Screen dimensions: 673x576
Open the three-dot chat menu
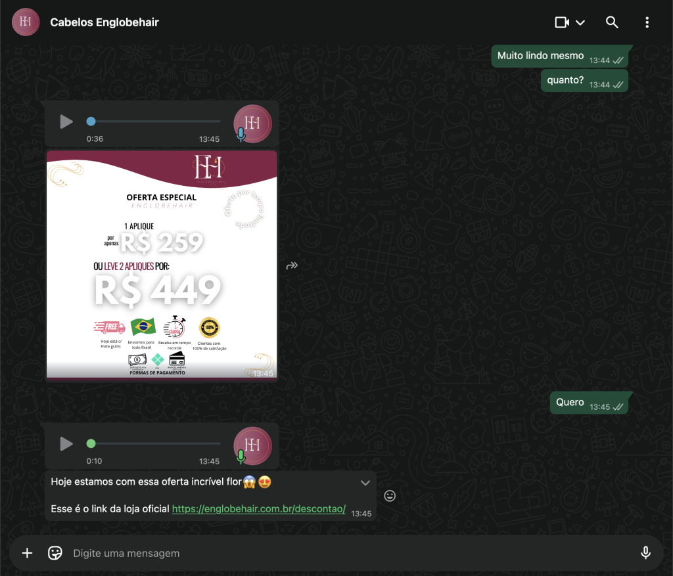pos(647,22)
